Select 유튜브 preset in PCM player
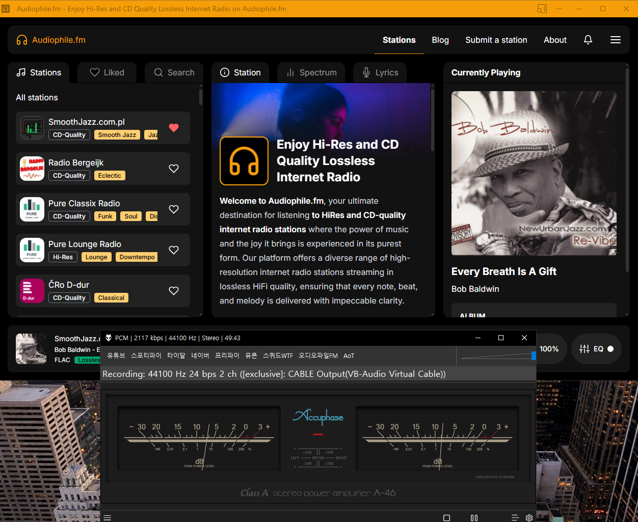 [116, 355]
